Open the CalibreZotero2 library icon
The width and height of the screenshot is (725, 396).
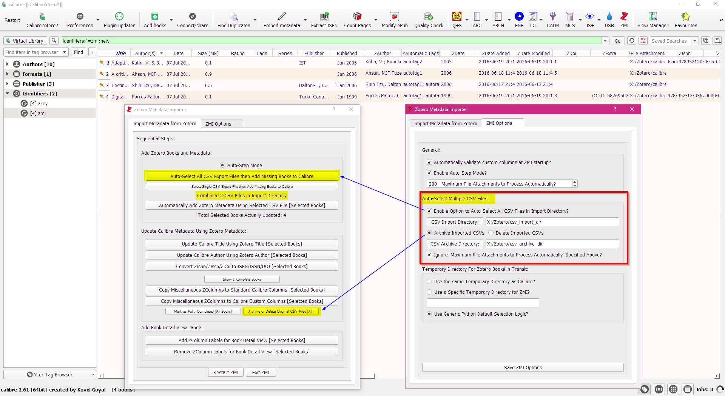[x=42, y=17]
